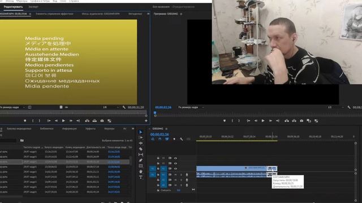This screenshot has width=362, height=203.
Task: Open the Информация tab
Action: coord(69,129)
